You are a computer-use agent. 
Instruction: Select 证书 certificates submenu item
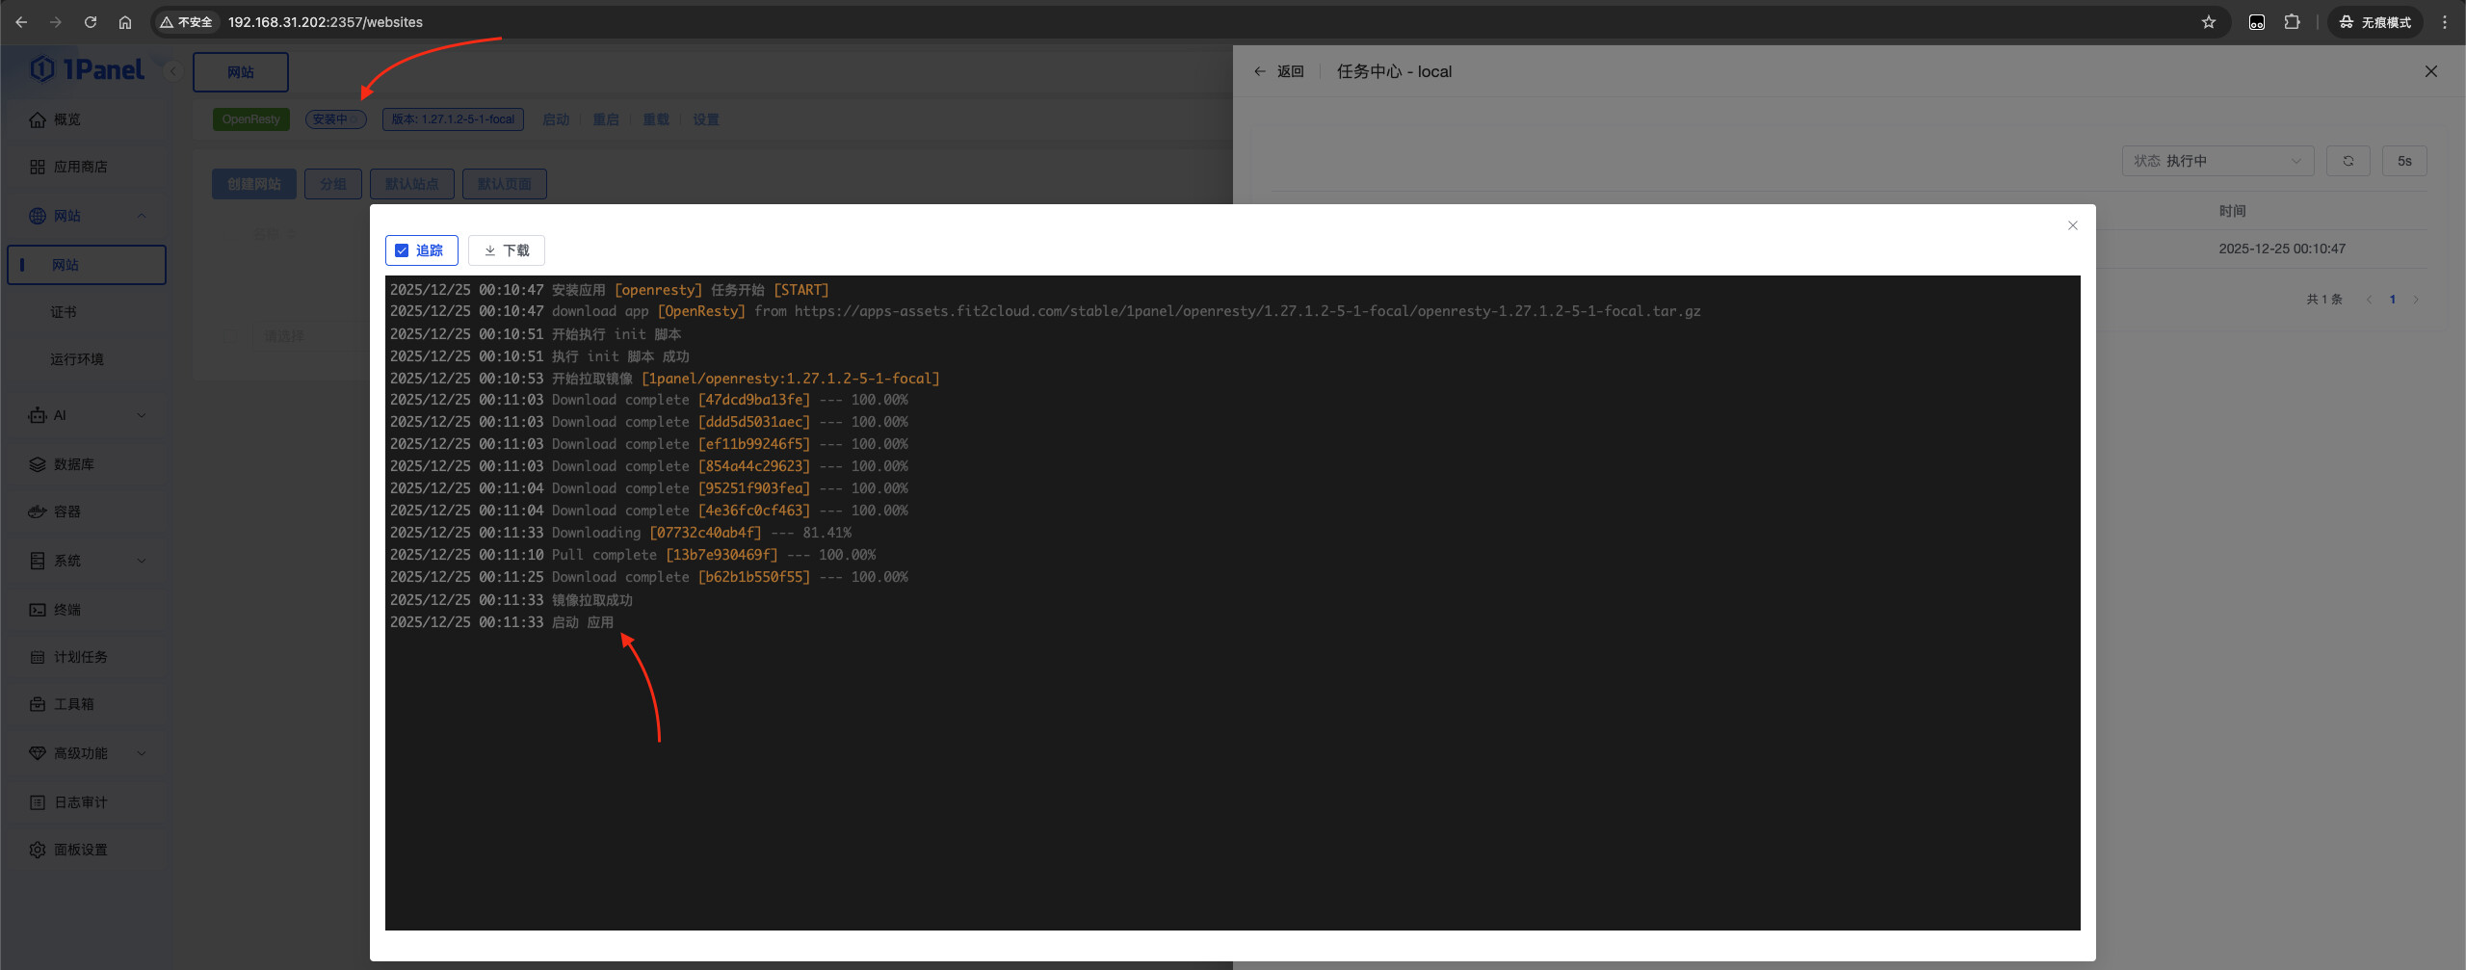pos(64,312)
